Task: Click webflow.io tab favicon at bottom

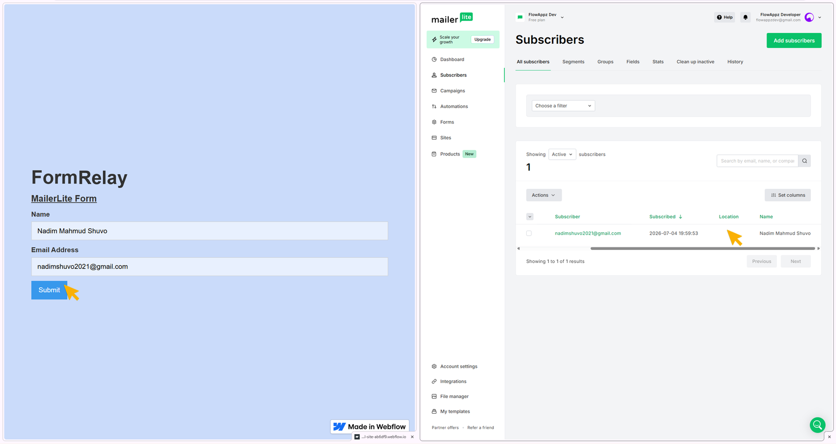Action: 357,437
